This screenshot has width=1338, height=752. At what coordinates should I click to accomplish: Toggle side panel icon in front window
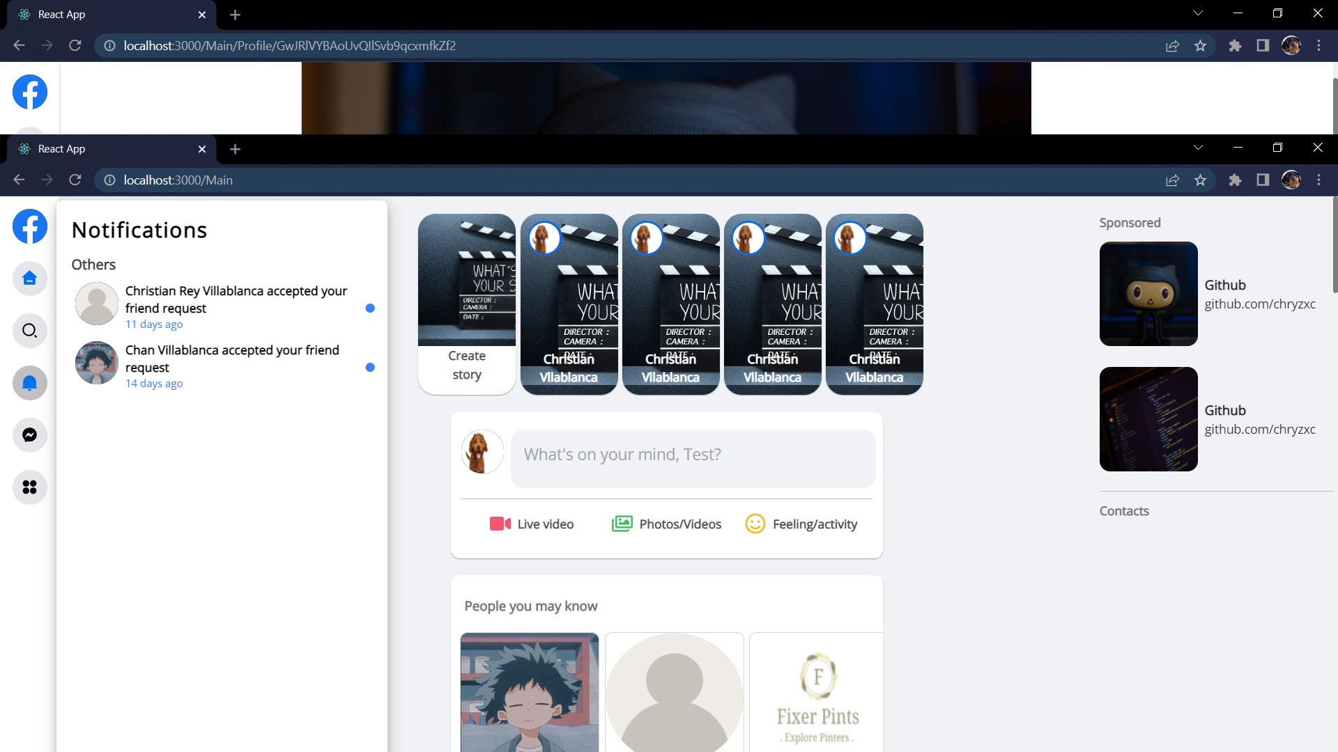coord(1263,180)
